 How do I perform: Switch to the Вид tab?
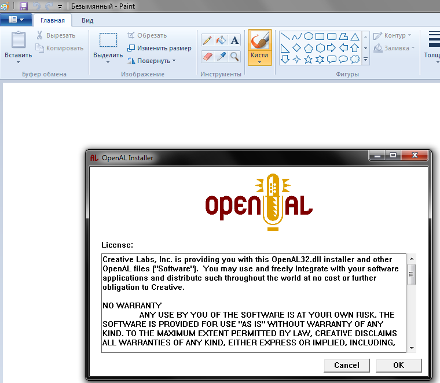[x=87, y=20]
